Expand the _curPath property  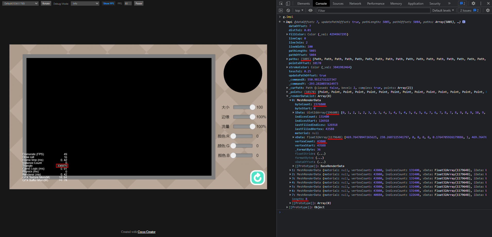[x=287, y=88]
